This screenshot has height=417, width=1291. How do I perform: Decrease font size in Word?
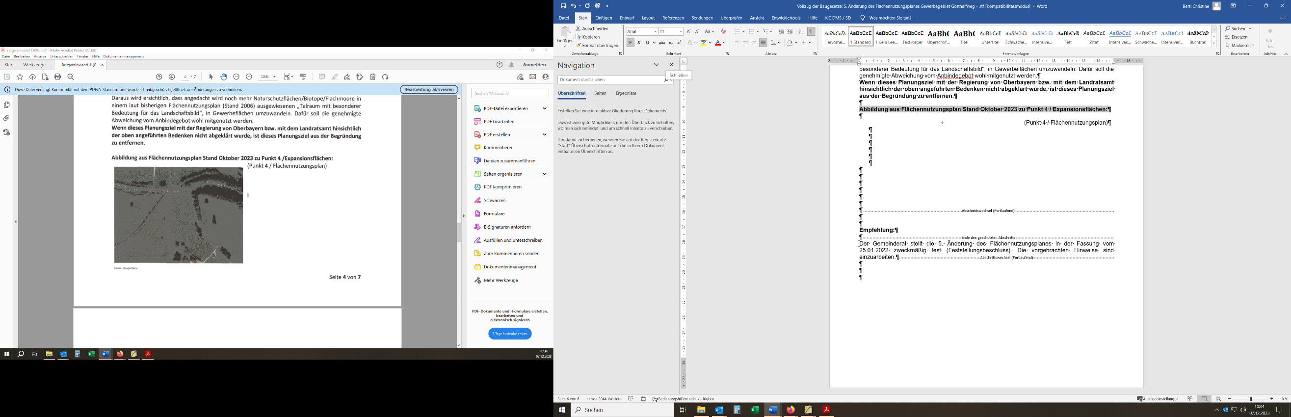(x=697, y=31)
